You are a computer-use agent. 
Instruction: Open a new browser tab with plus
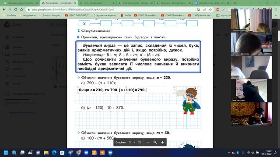[235, 3]
